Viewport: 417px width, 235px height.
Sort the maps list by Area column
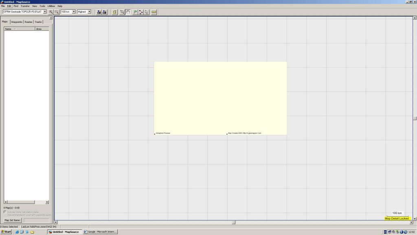42,29
